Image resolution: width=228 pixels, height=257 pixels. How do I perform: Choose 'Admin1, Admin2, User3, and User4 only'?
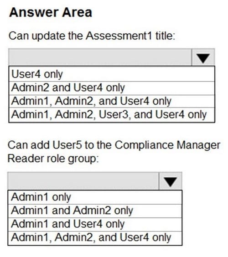[112, 115]
